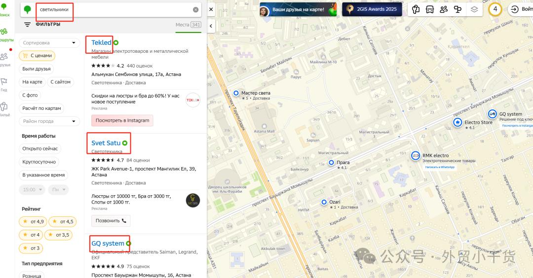Expand the Сортировка dropdown
Screen dimensions: 533x278
pyautogui.click(x=49, y=43)
